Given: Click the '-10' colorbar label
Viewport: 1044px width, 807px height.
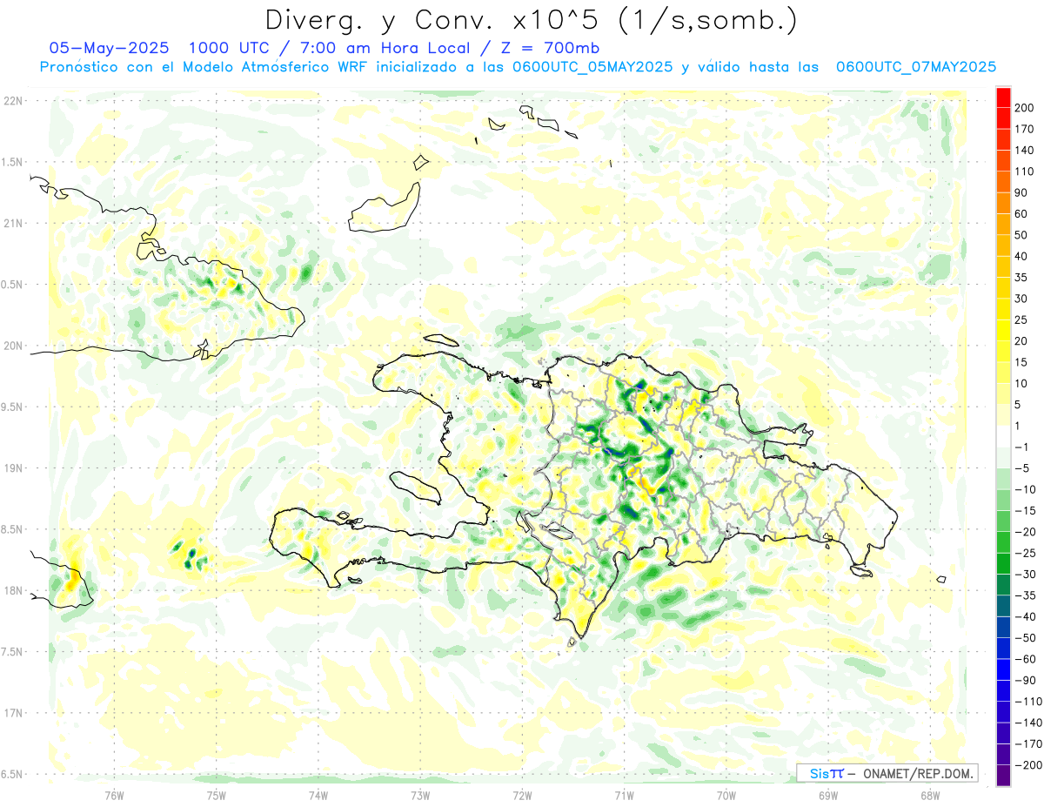Looking at the screenshot, I should click(x=1025, y=489).
